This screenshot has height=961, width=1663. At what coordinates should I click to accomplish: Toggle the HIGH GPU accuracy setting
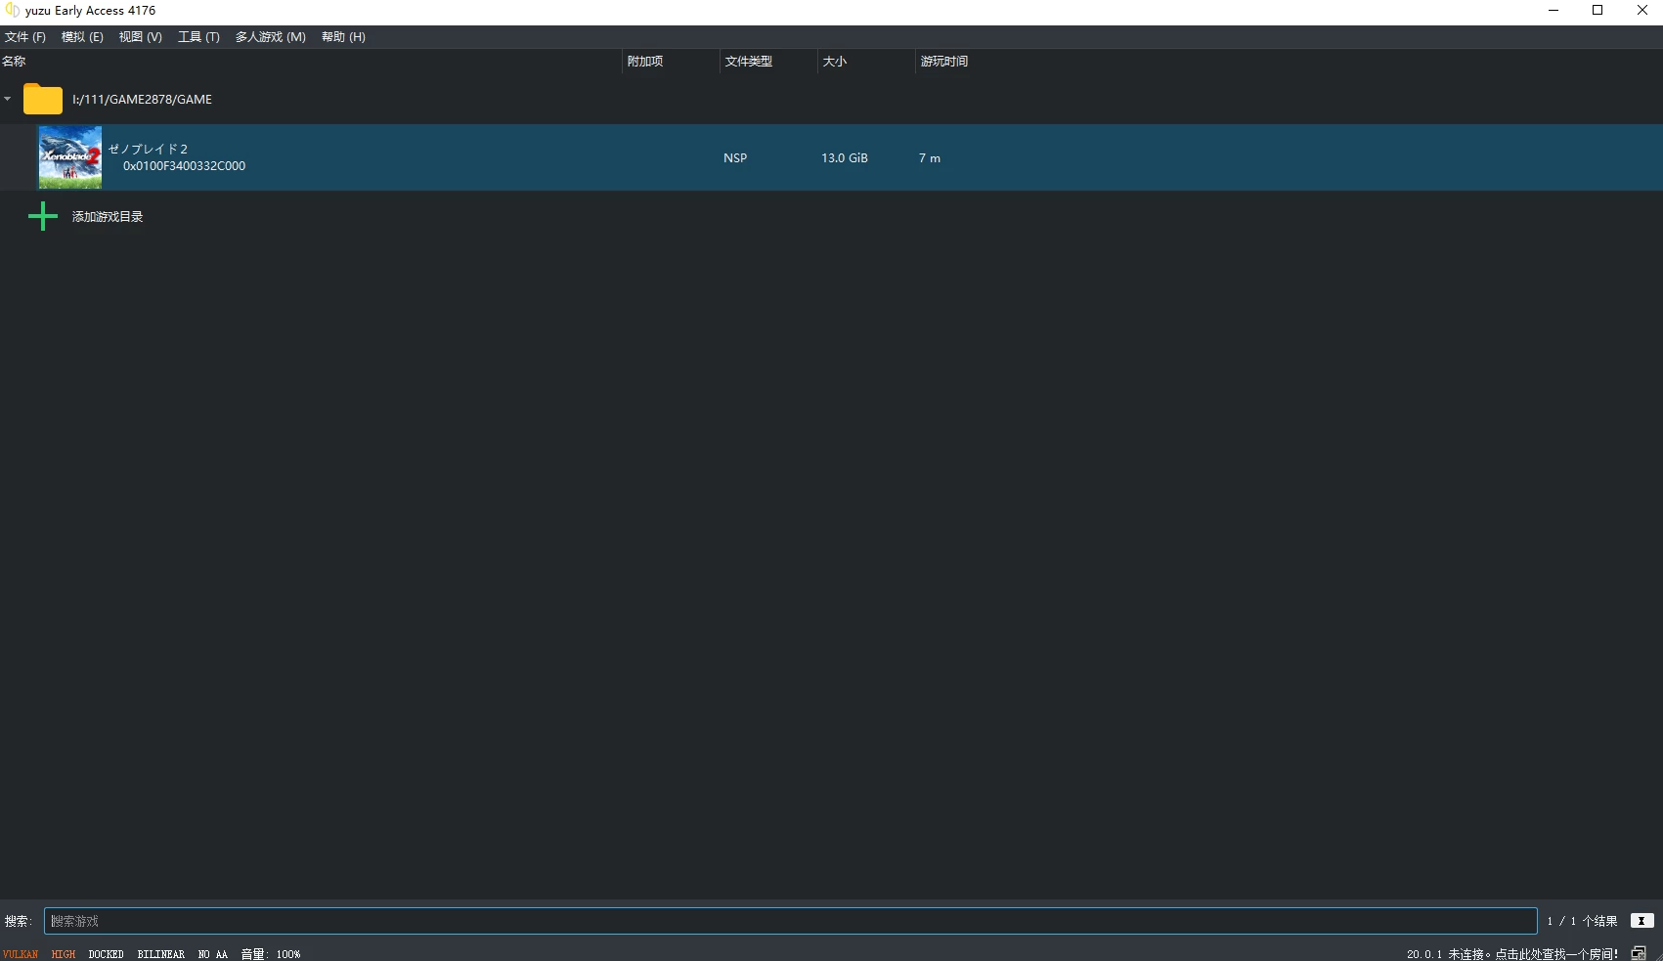pyautogui.click(x=64, y=954)
